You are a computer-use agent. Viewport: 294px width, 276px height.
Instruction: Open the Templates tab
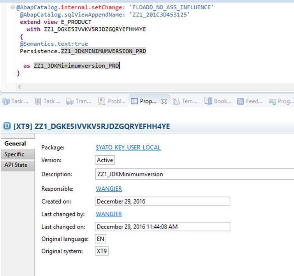click(x=185, y=101)
